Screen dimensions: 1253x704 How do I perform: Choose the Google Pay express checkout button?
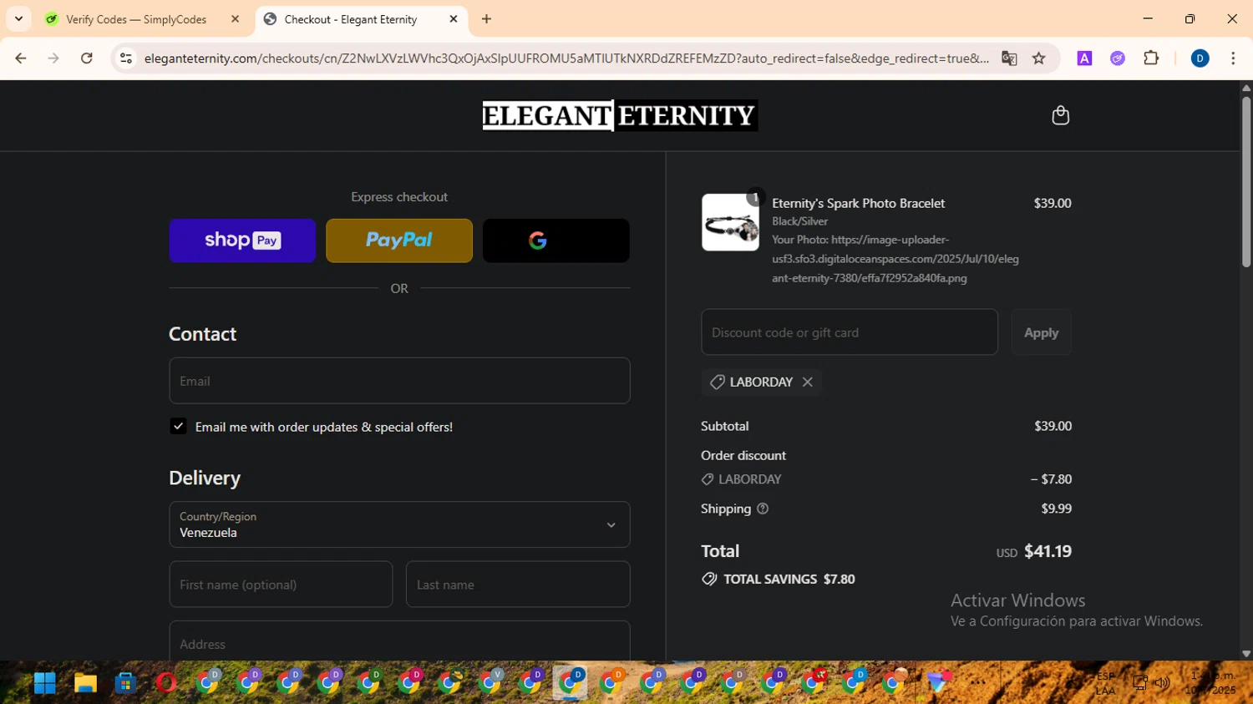tap(556, 241)
